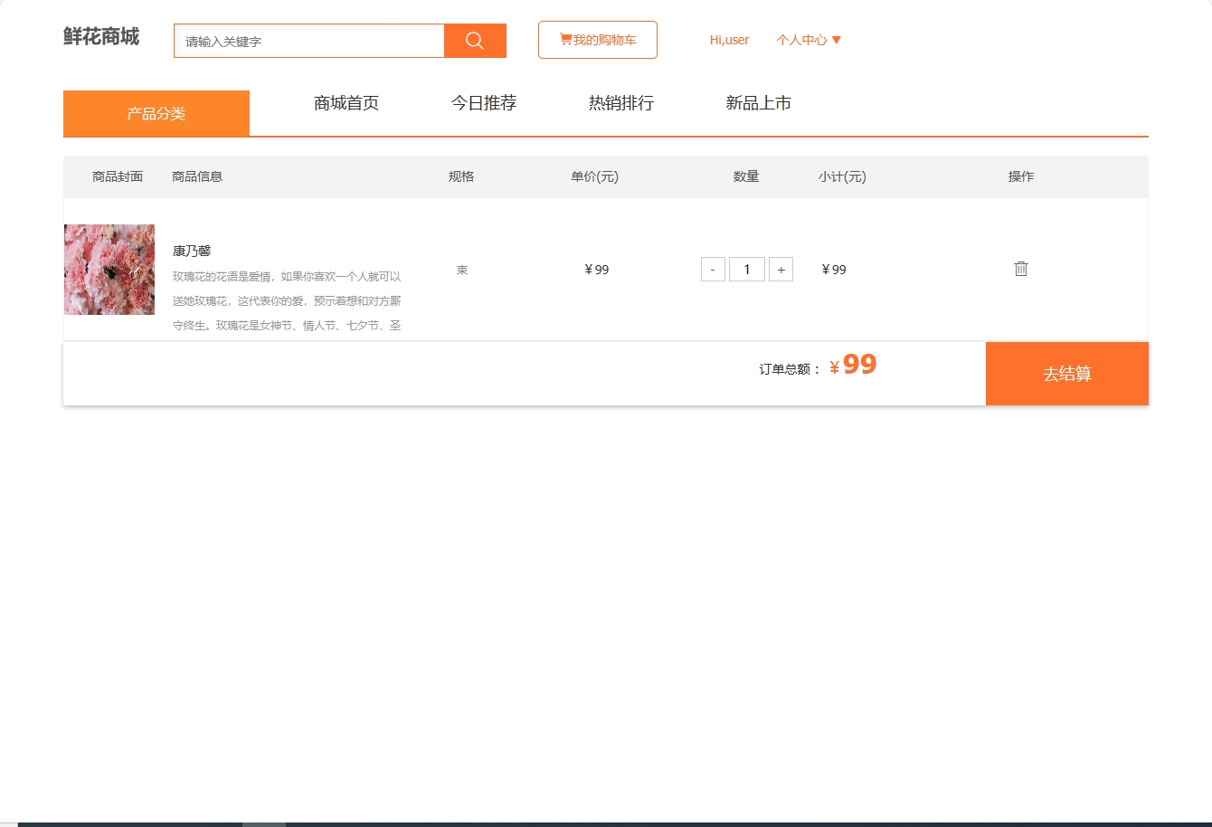Viewport: 1212px width, 827px height.
Task: Click the Hi,user greeting link
Action: 729,40
